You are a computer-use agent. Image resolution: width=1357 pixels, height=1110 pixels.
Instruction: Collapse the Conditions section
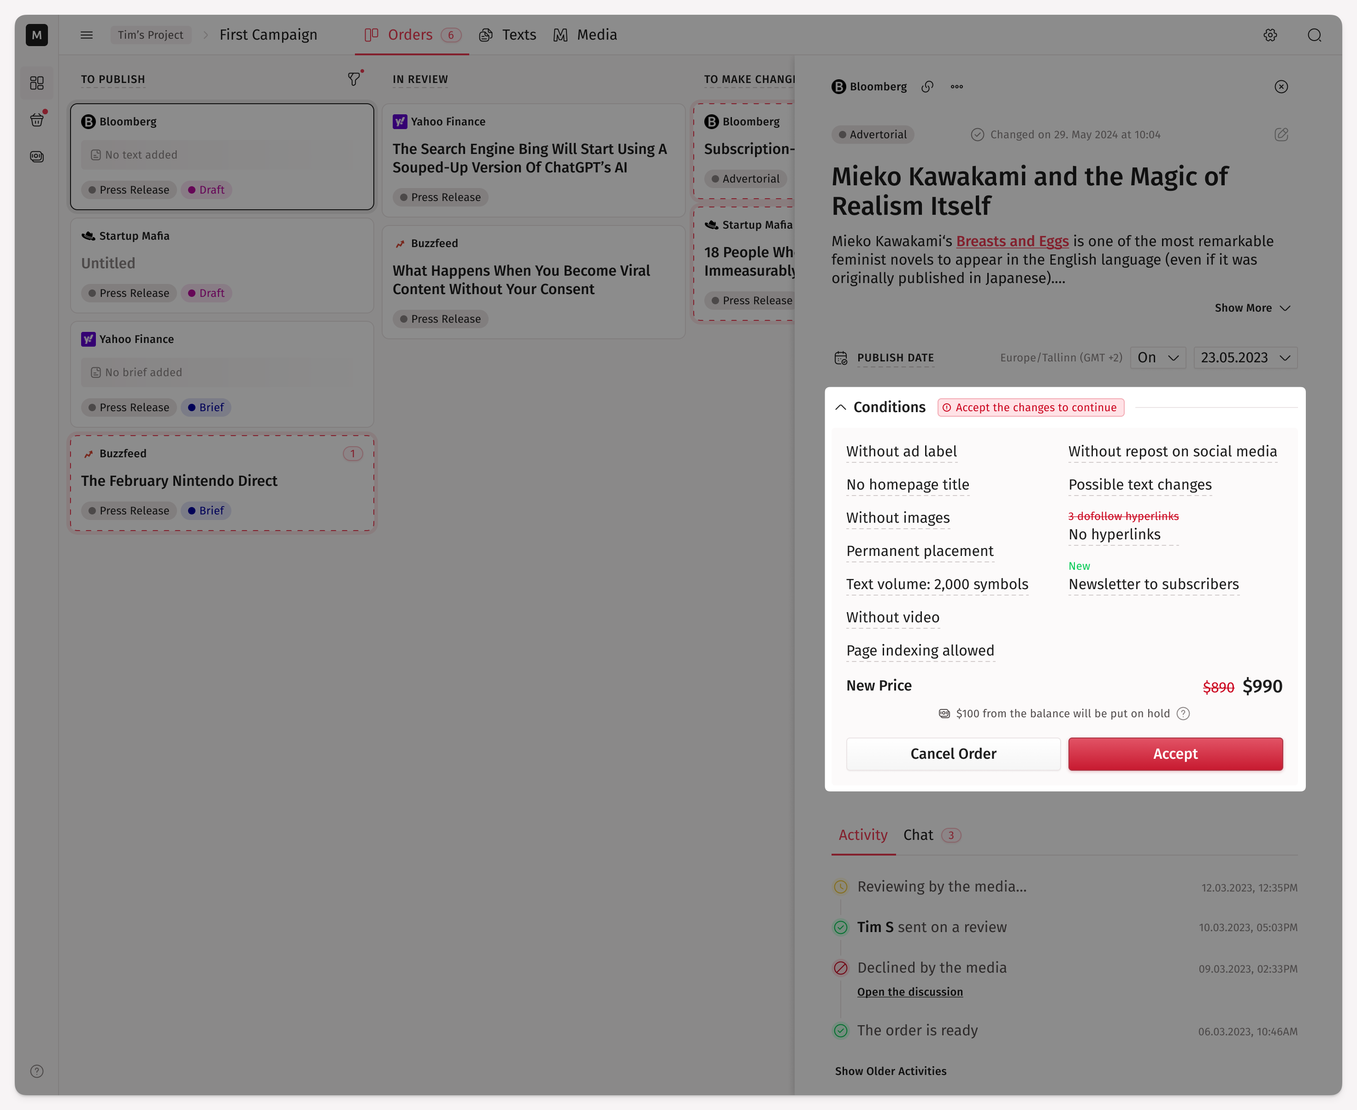tap(841, 407)
